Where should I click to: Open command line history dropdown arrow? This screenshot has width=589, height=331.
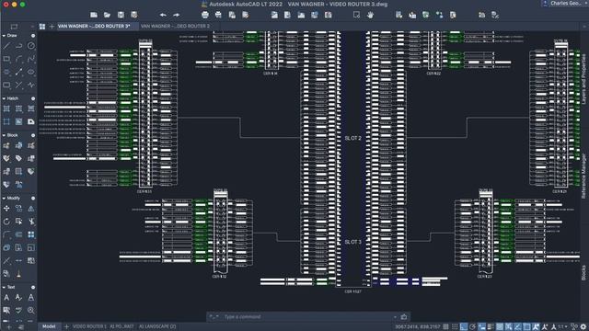pos(395,317)
